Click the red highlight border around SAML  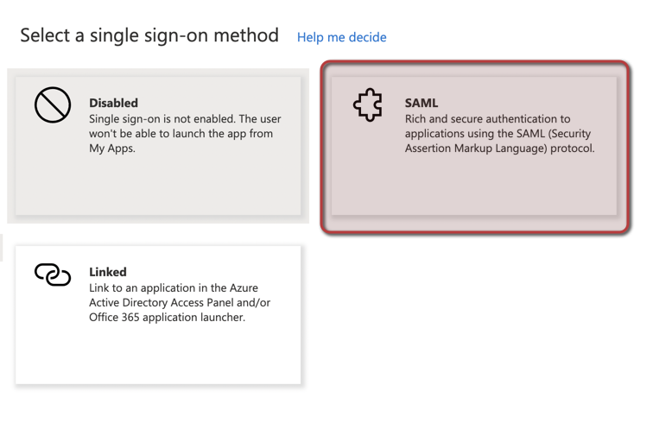click(475, 63)
